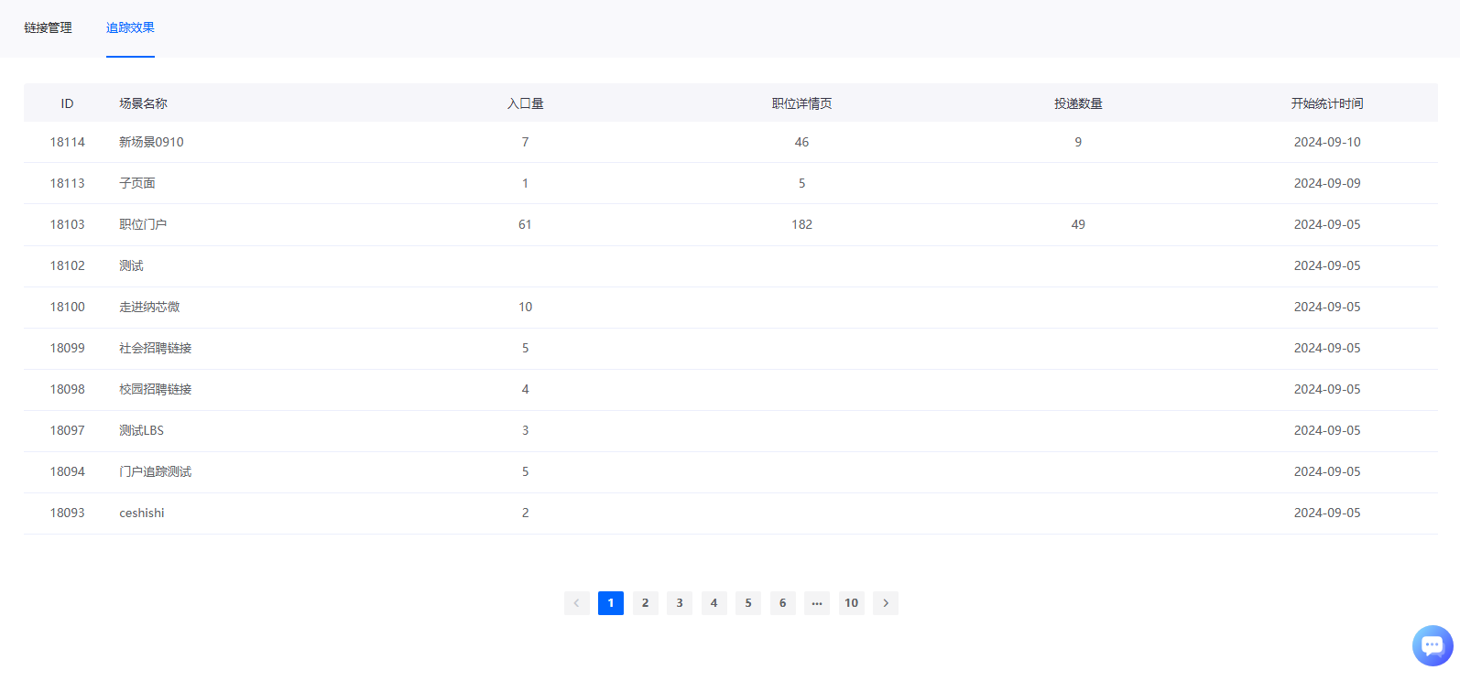Click job detail value 182
Image resolution: width=1460 pixels, height=681 pixels.
(801, 224)
